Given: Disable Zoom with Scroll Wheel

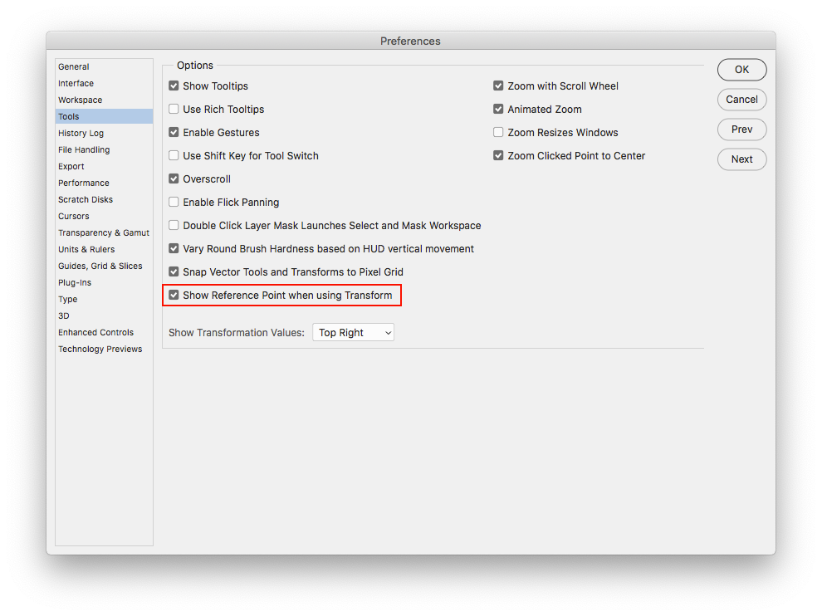Looking at the screenshot, I should click(499, 86).
